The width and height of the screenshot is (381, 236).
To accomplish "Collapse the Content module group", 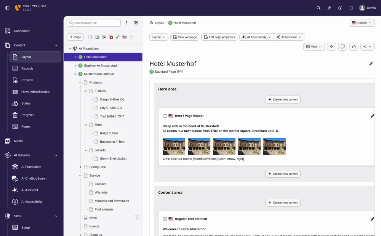I will (56, 45).
